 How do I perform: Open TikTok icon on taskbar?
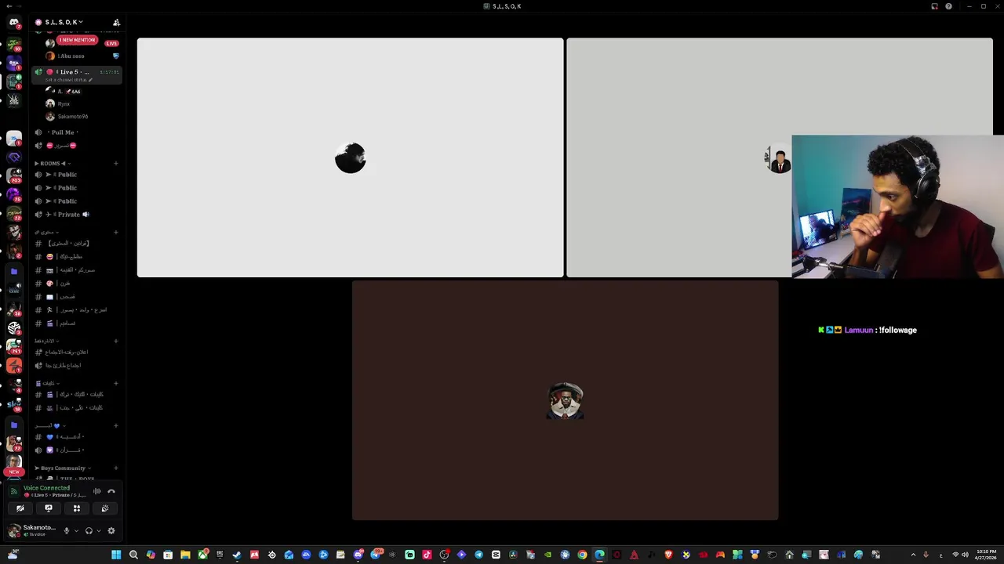point(427,555)
